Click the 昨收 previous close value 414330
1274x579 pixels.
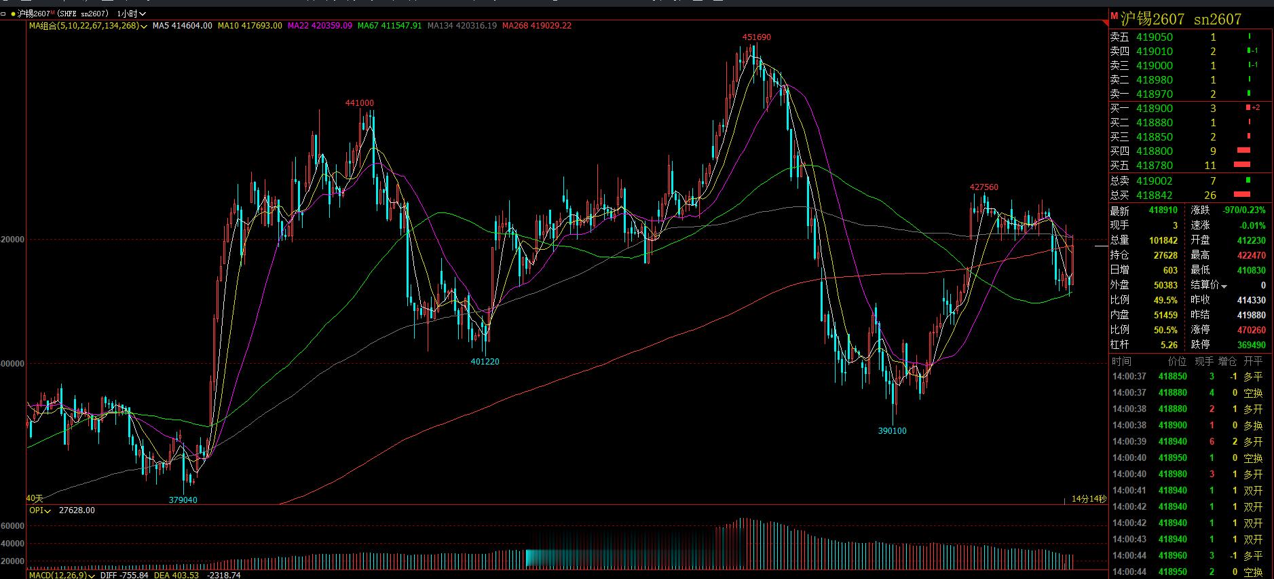(1252, 300)
